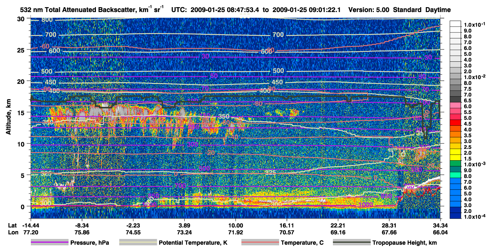Image resolution: width=489 pixels, height=251 pixels.
Task: Click the longitude value '73.24'
Action: pyautogui.click(x=184, y=232)
